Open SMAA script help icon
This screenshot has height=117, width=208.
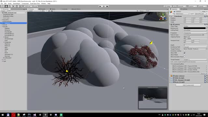(205, 78)
